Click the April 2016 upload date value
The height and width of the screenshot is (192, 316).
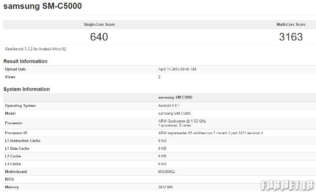pos(177,69)
